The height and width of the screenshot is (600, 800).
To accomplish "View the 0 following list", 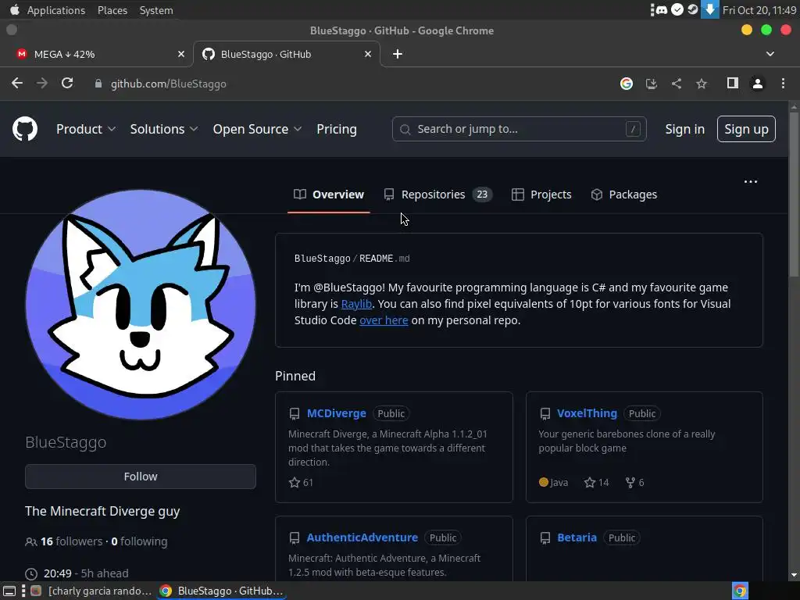I will pos(139,541).
